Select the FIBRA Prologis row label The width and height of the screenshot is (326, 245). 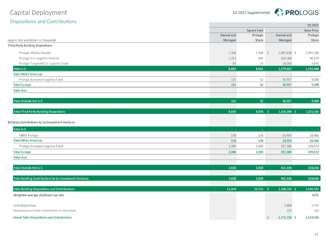point(29,135)
